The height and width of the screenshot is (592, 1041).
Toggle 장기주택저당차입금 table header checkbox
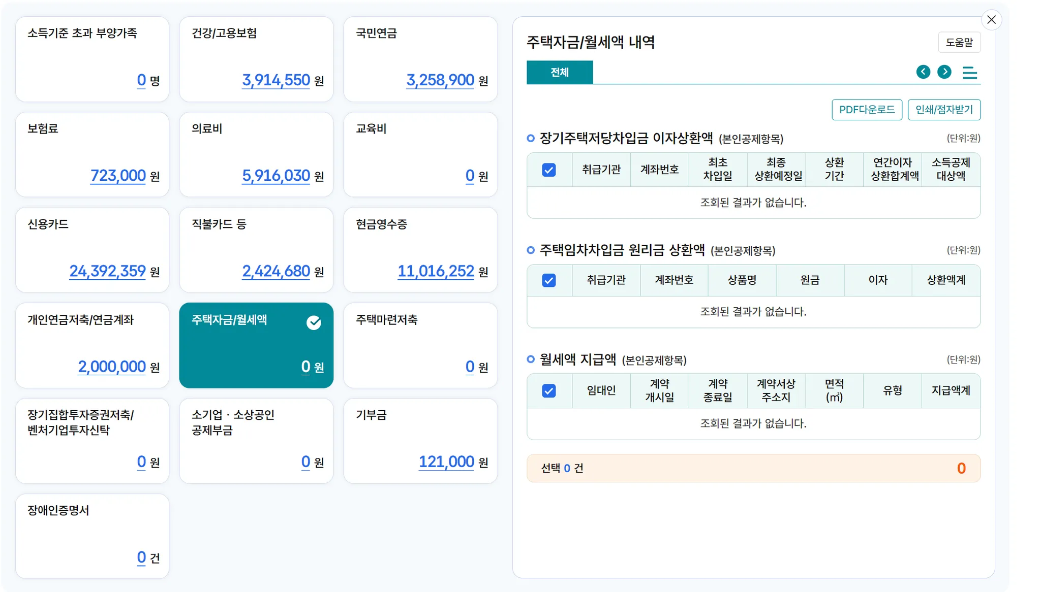[549, 170]
